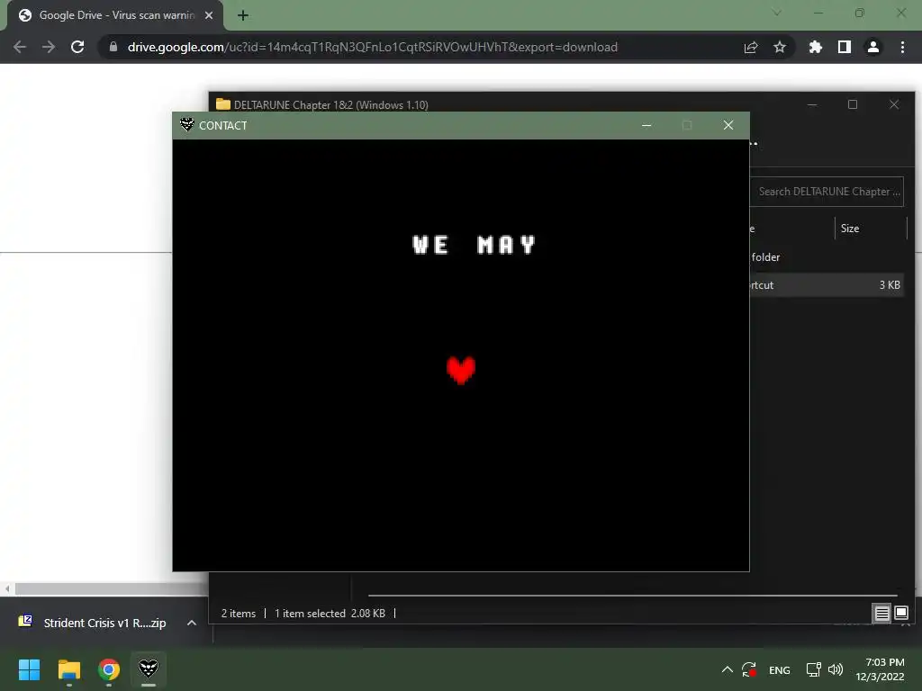Close the CONTACT game window
This screenshot has height=691, width=922.
728,125
